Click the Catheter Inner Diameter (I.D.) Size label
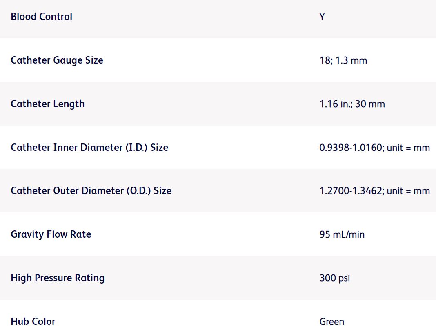 tap(89, 148)
